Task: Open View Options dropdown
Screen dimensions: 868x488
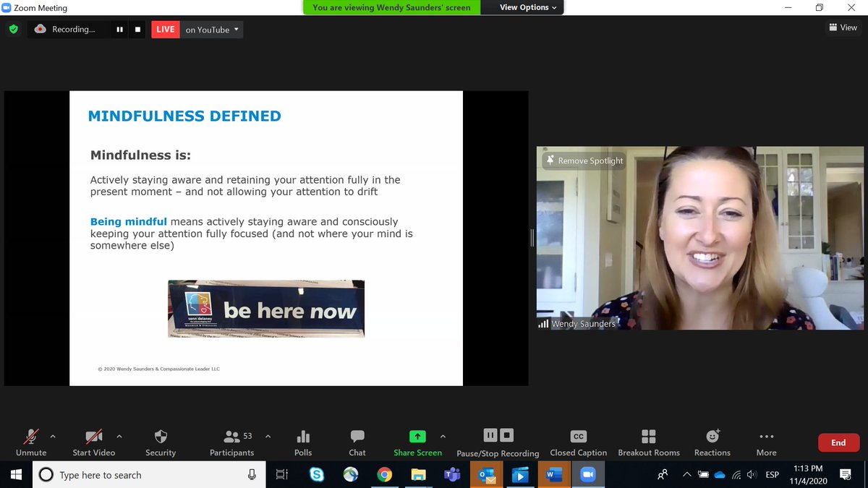Action: (528, 7)
